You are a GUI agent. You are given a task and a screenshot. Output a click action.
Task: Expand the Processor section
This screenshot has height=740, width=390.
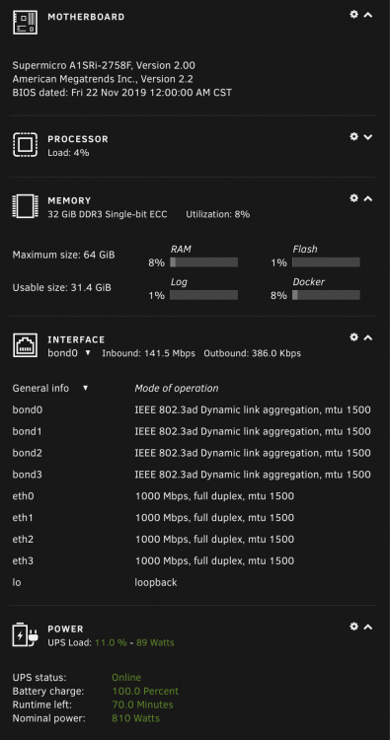click(x=368, y=137)
